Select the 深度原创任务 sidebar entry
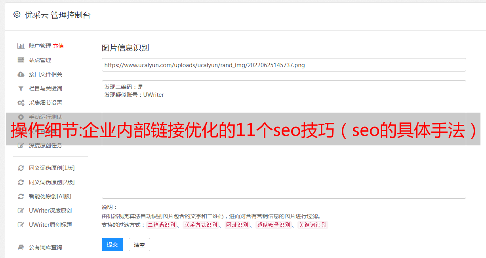Screen dimensions: 486x258 coord(46,145)
